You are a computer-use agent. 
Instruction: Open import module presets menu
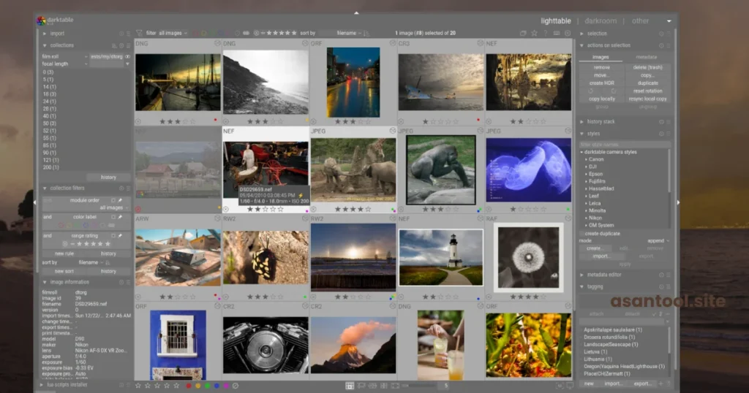tap(128, 34)
